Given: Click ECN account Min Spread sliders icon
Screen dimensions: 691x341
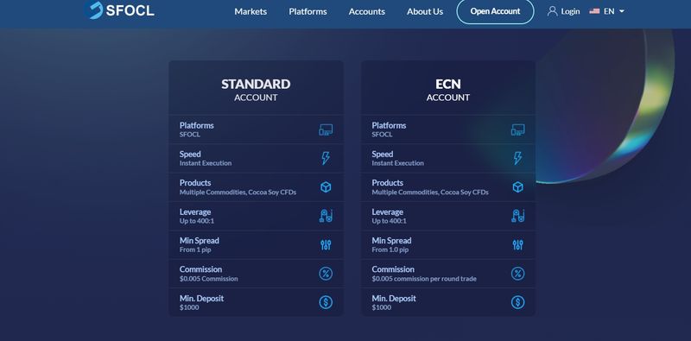Looking at the screenshot, I should pos(517,245).
